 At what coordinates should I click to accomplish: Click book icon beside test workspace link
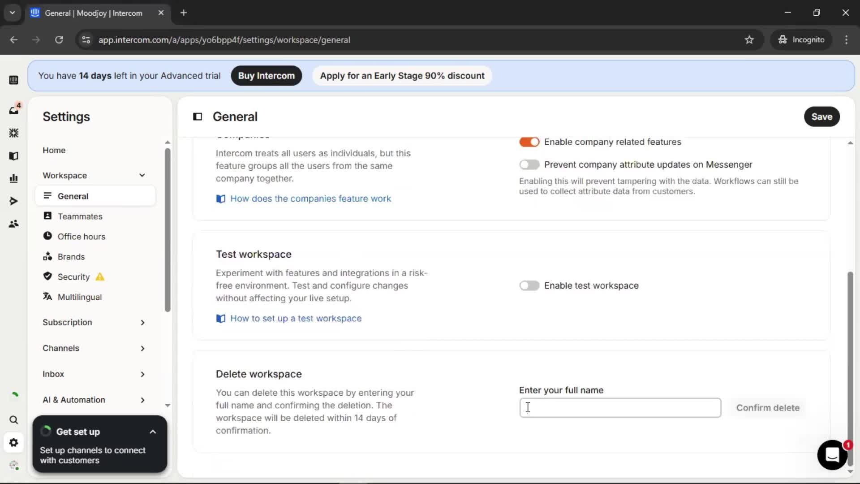point(221,319)
